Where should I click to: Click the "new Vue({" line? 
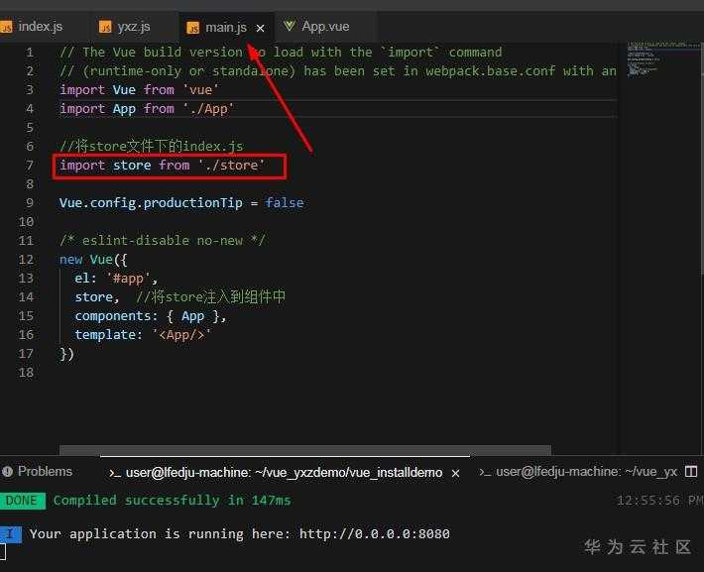[x=93, y=260]
